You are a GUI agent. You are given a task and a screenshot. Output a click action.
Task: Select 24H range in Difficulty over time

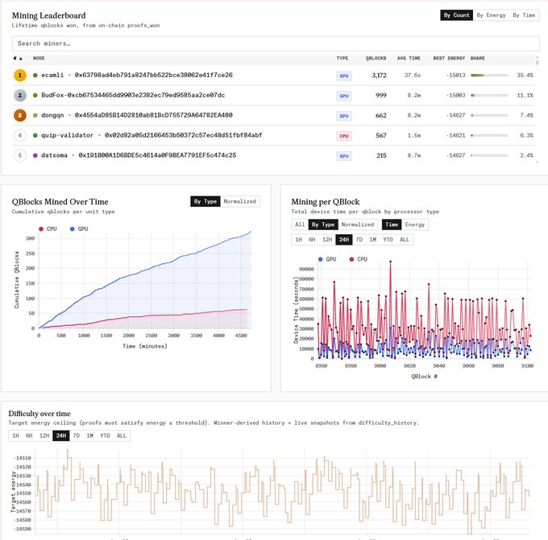pos(61,435)
